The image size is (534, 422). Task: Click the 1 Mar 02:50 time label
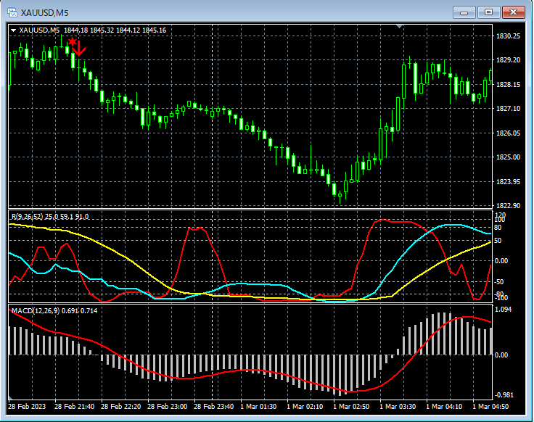[353, 407]
